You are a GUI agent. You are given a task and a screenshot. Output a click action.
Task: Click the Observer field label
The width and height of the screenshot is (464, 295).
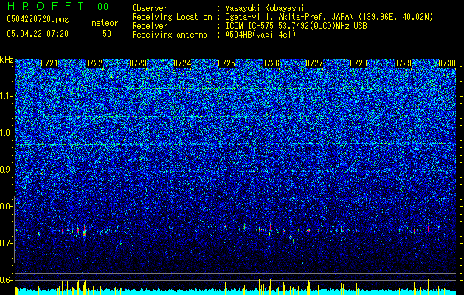(x=150, y=8)
